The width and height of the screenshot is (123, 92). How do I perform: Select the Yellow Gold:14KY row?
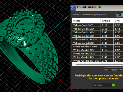point(97,32)
